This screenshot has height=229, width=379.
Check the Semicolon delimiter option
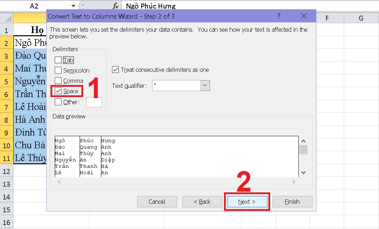pos(58,70)
